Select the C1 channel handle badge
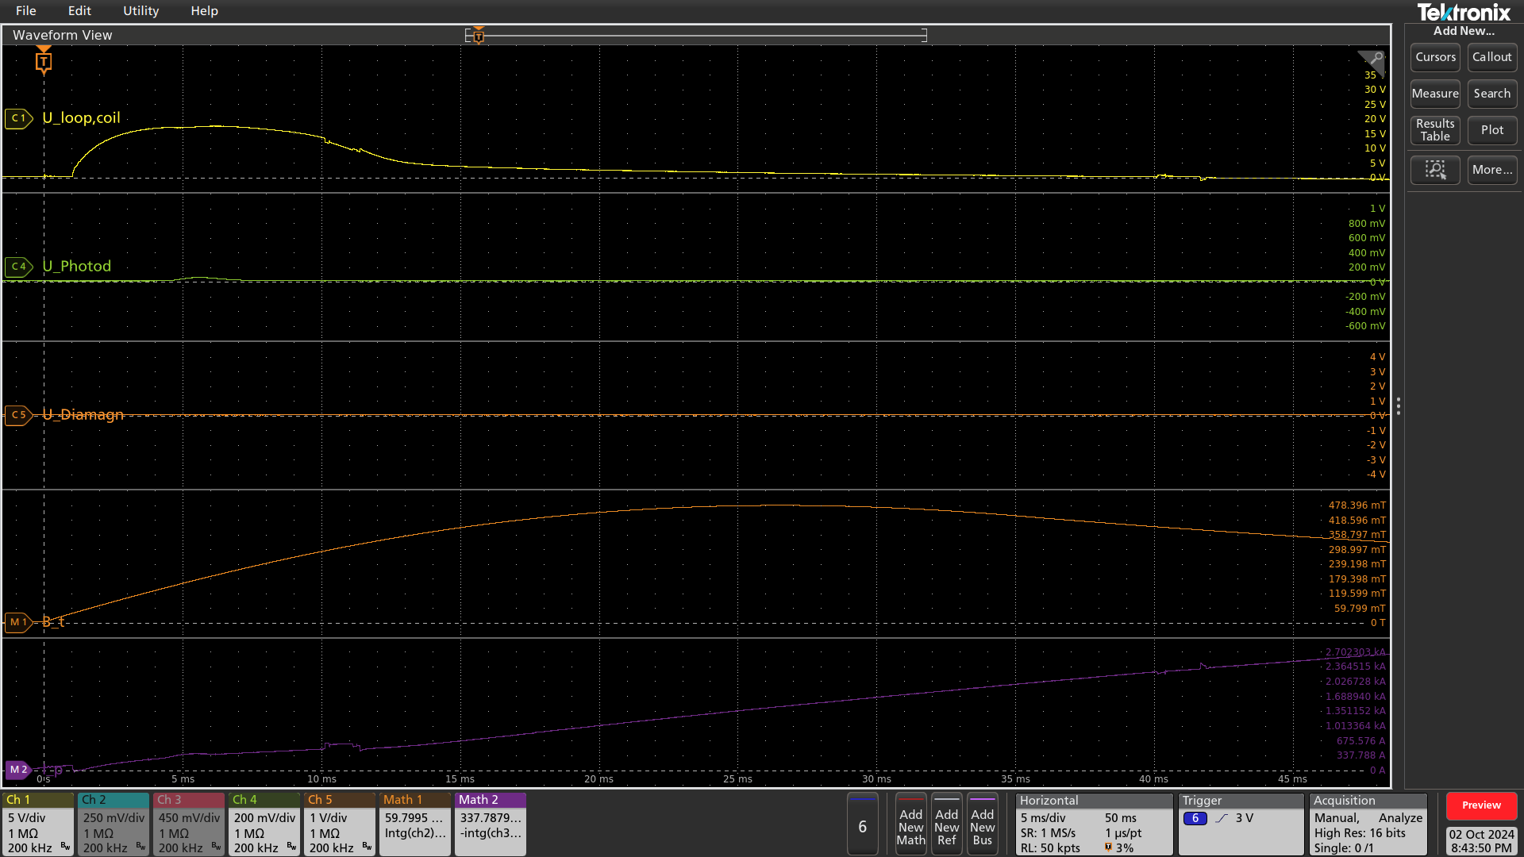Image resolution: width=1524 pixels, height=857 pixels. point(18,118)
